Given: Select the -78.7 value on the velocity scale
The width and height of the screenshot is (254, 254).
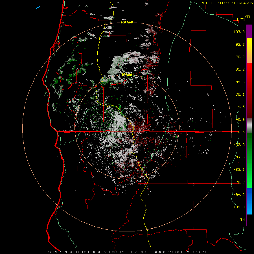Looking at the screenshot, I should 239,182.
